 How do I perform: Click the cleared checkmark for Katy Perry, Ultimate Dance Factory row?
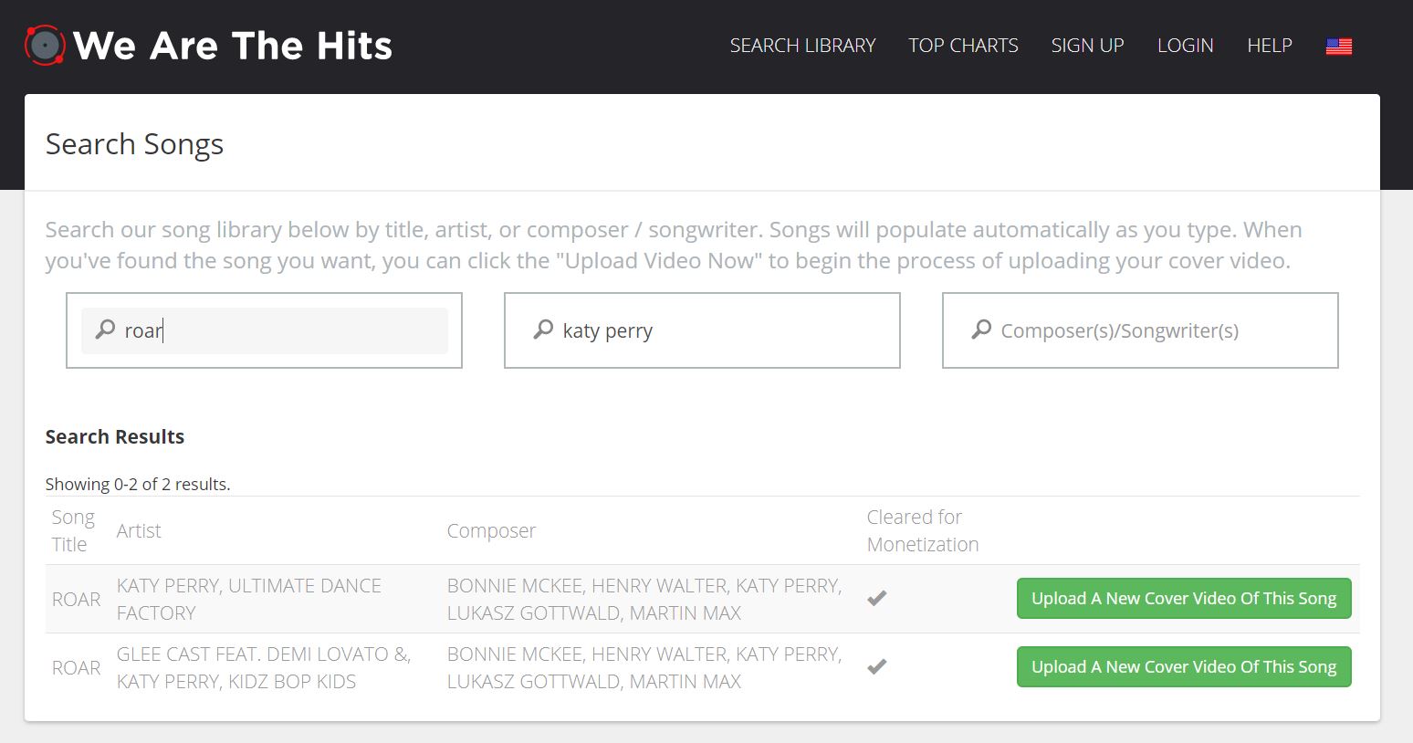pos(877,599)
